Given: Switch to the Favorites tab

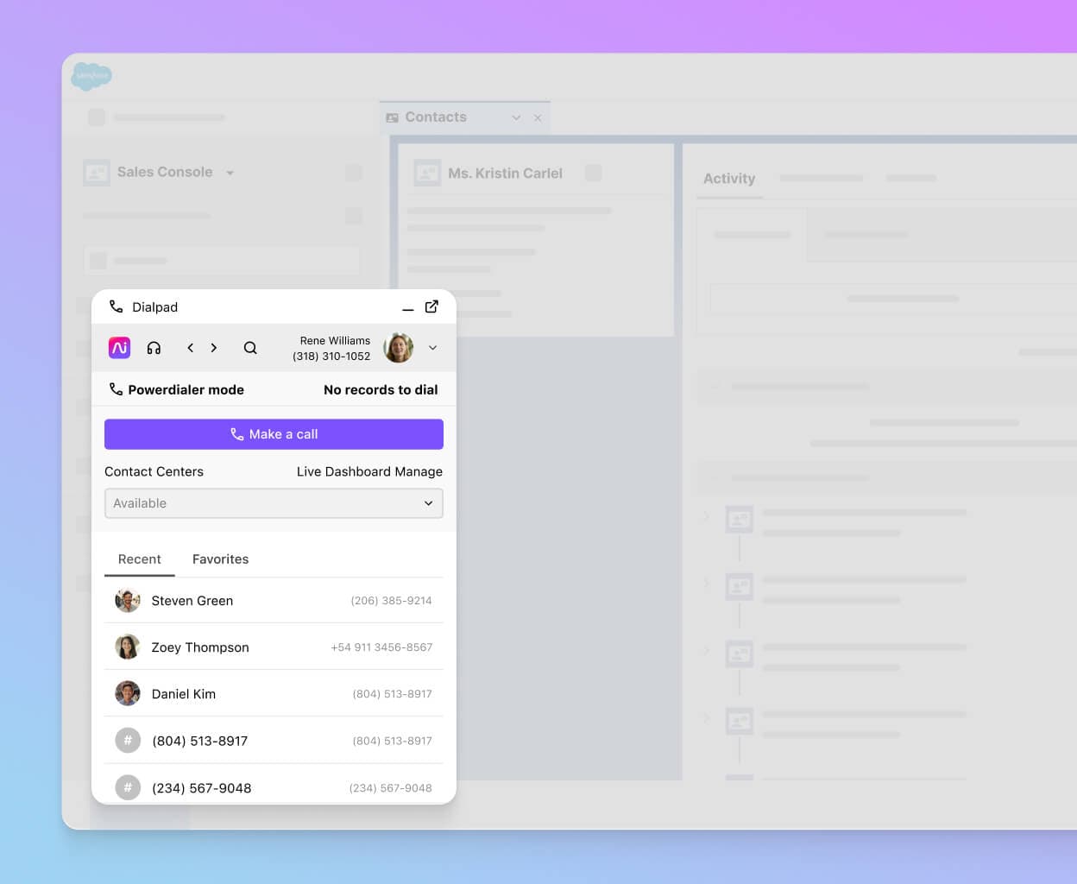Looking at the screenshot, I should [x=220, y=559].
